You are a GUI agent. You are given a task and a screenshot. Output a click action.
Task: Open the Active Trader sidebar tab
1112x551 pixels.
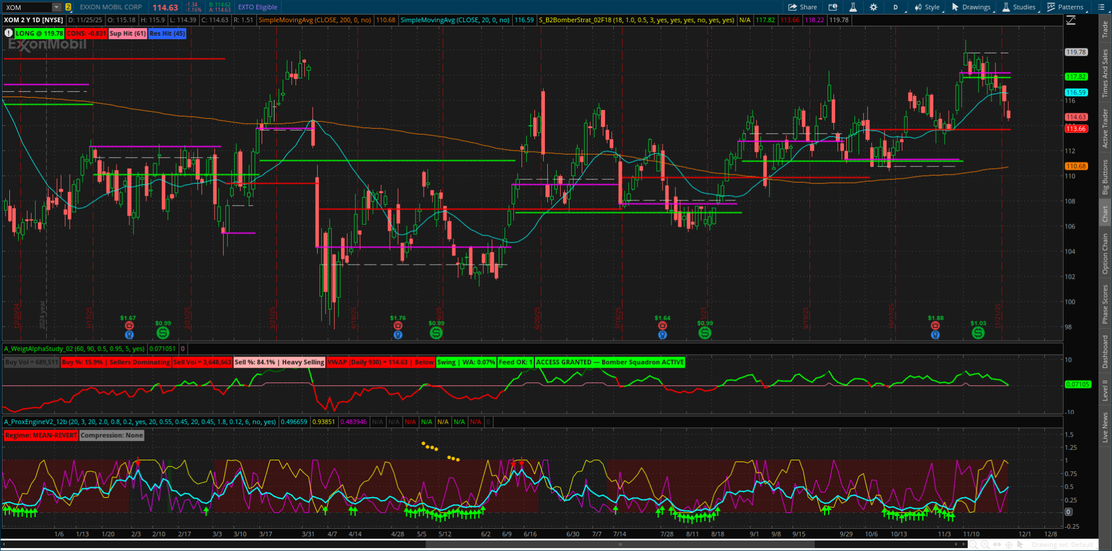1105,128
